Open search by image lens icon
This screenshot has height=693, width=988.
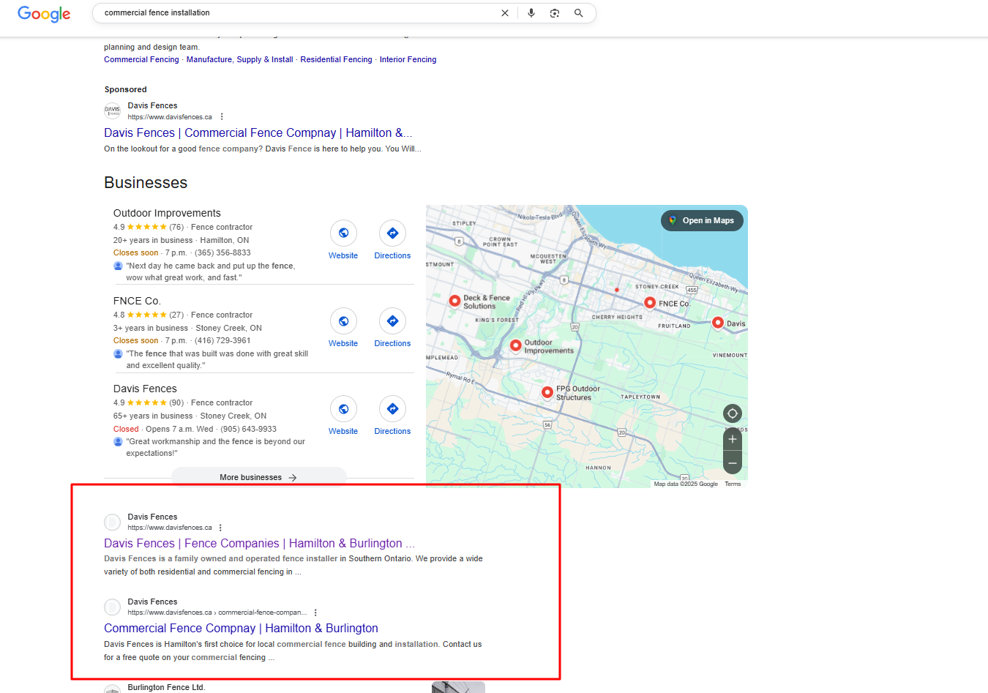[555, 13]
